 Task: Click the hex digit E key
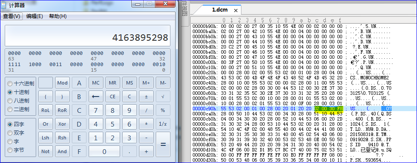pos(79,138)
